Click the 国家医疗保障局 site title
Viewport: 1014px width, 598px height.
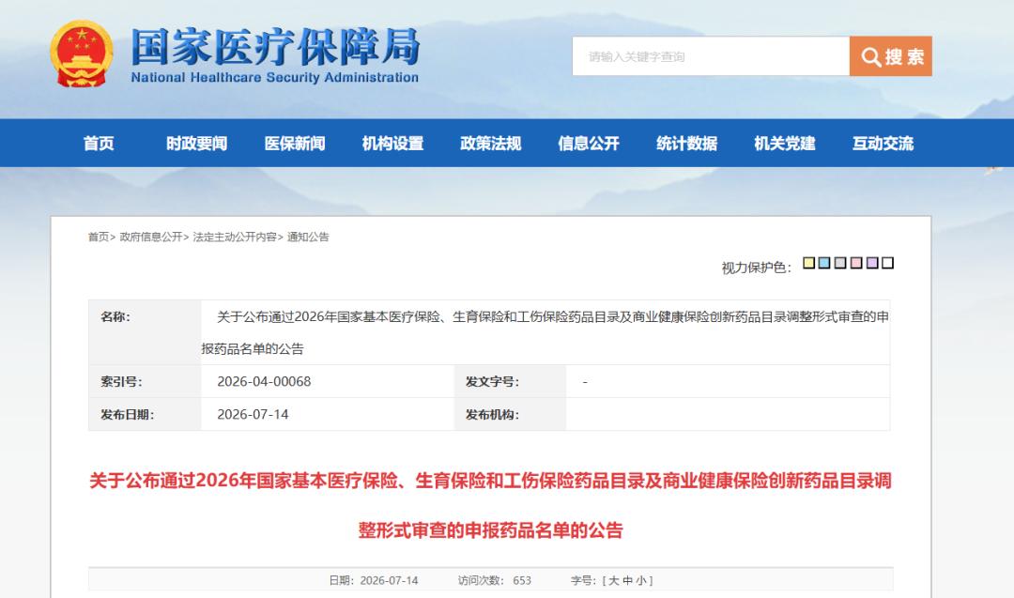tap(275, 47)
